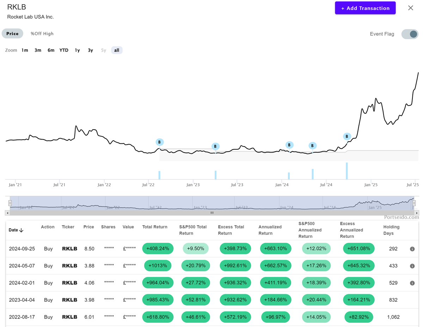Open info icon for 2024-09-25 row
The height and width of the screenshot is (327, 423).
pos(412,249)
